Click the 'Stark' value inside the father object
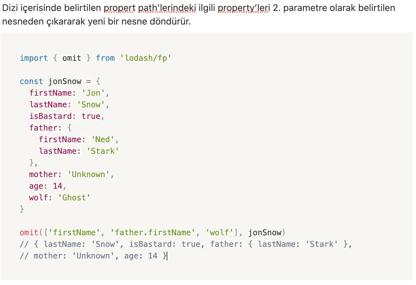 click(x=103, y=151)
